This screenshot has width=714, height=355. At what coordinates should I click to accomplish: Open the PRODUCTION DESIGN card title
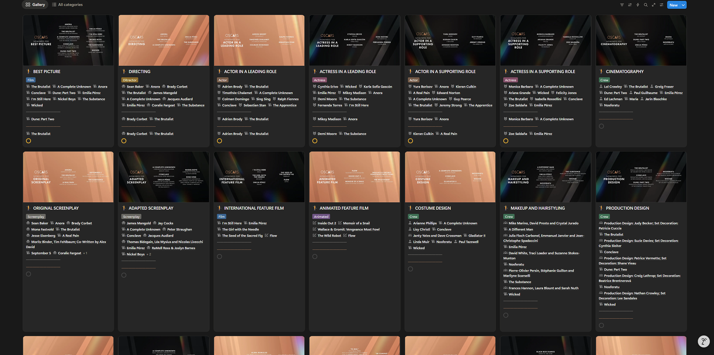[x=627, y=208]
